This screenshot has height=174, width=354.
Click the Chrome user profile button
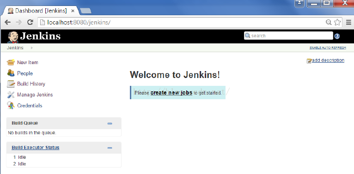coord(299,3)
